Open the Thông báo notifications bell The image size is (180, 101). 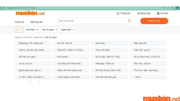point(123,13)
